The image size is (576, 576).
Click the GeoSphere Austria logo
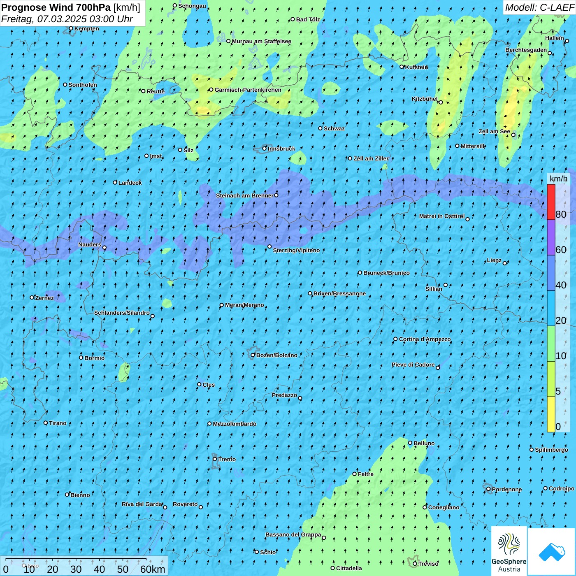509,551
